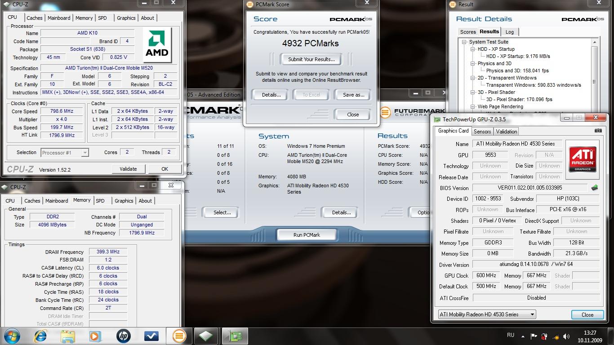Click Result Details scrollbar up arrow
The height and width of the screenshot is (345, 614).
point(595,42)
